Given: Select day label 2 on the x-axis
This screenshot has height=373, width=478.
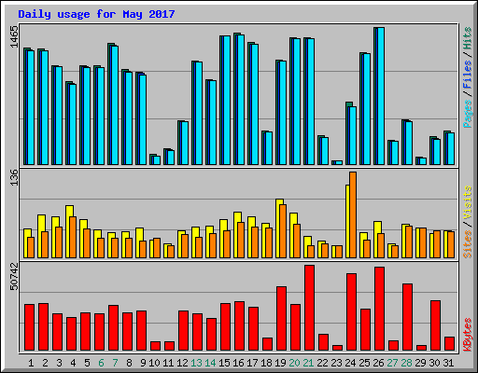Looking at the screenshot, I should point(45,363).
